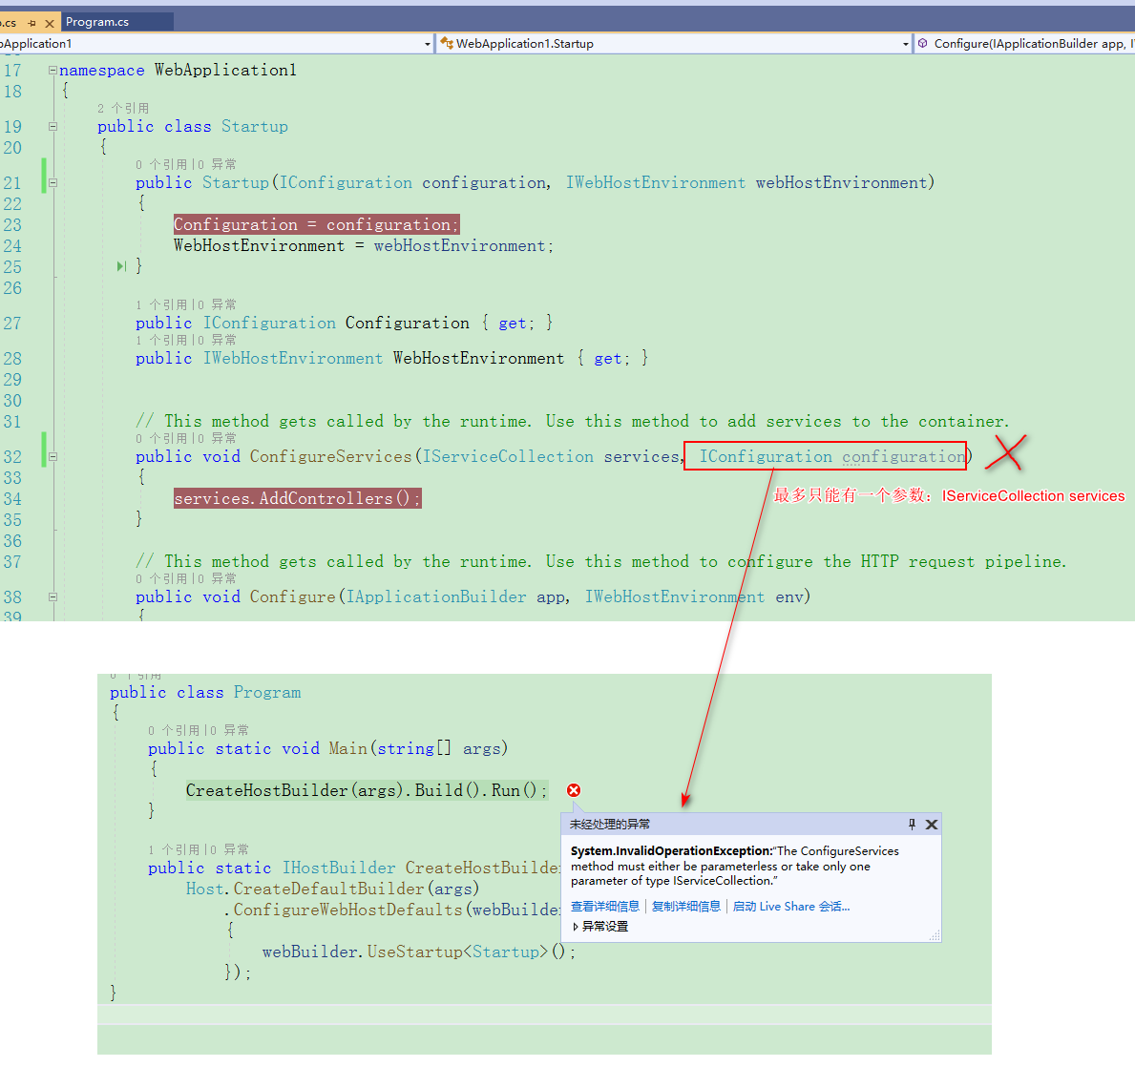This screenshot has width=1135, height=1088.
Task: Start a Live Share session via 启动 Live Share 会话
Action: (x=791, y=906)
